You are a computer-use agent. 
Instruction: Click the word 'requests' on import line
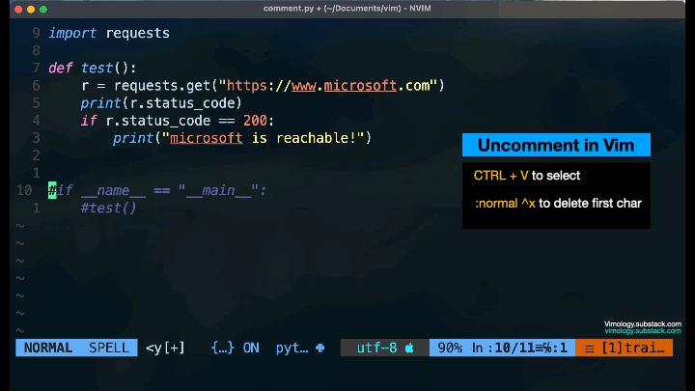coord(137,33)
